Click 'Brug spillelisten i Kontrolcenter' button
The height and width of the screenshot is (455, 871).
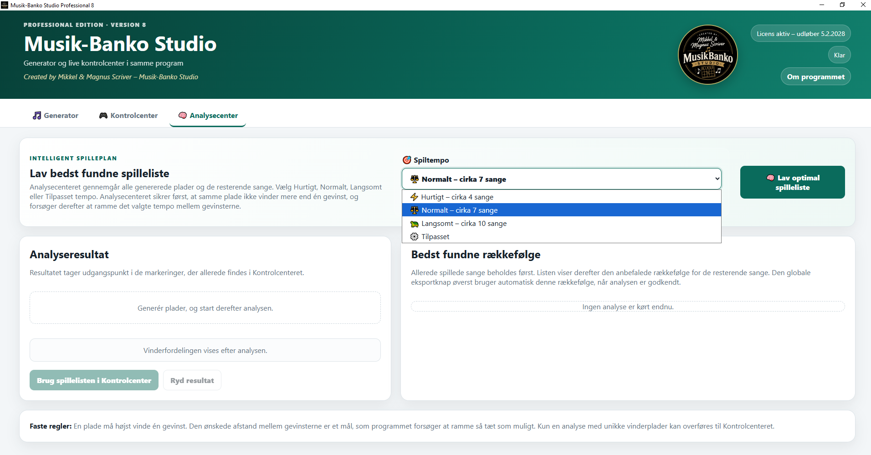coord(94,380)
